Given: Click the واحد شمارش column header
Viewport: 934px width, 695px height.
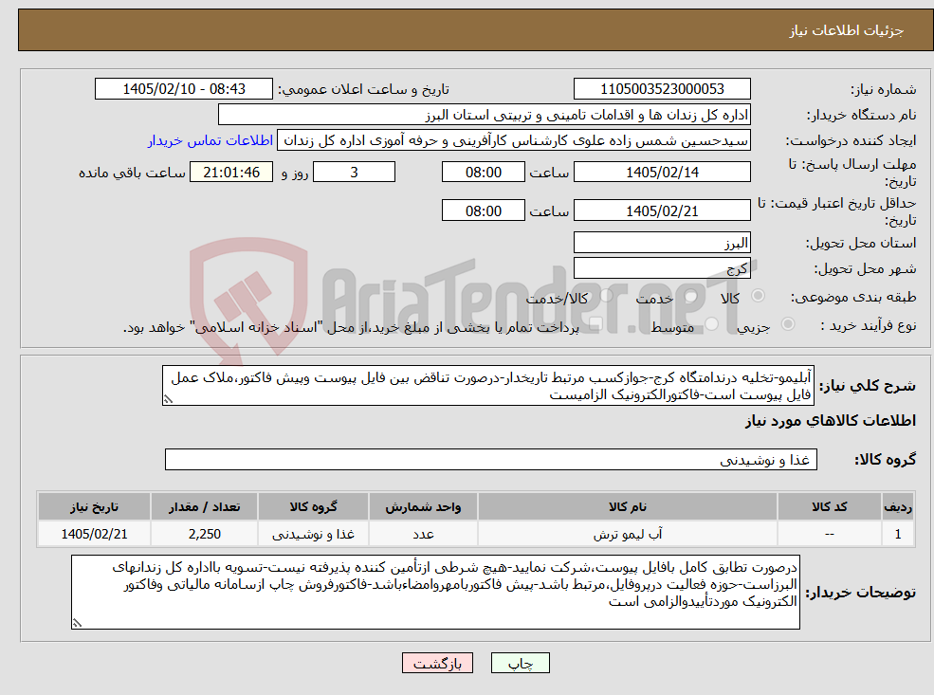Looking at the screenshot, I should (x=423, y=507).
